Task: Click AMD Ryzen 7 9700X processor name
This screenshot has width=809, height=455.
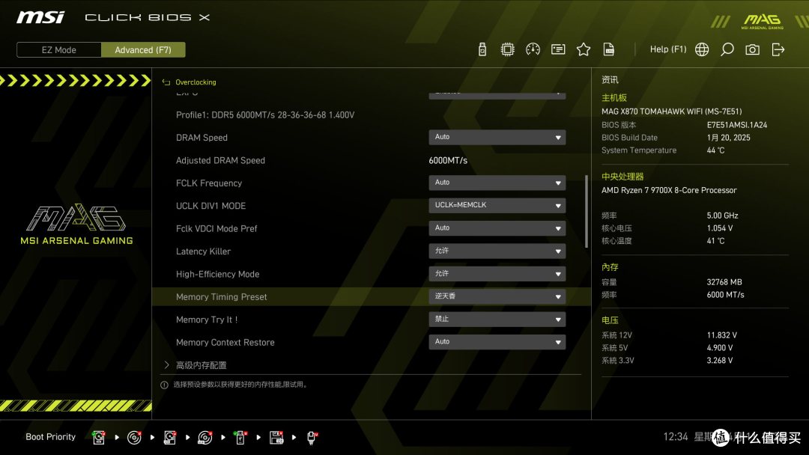Action: tap(669, 190)
